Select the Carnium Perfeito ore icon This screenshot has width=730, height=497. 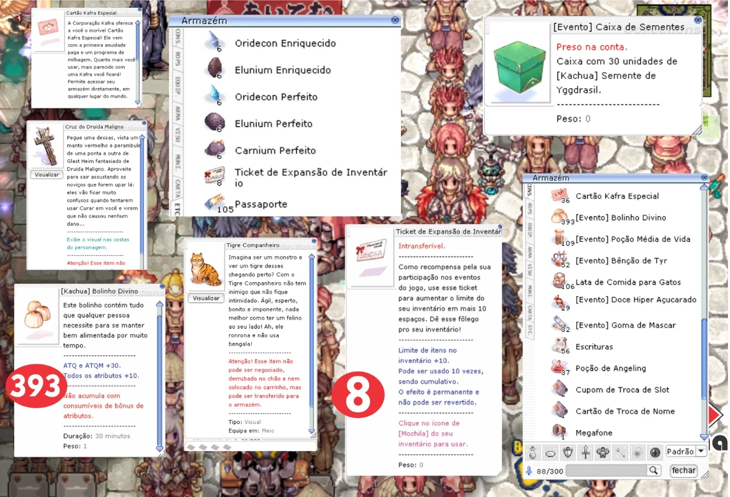[x=214, y=149]
